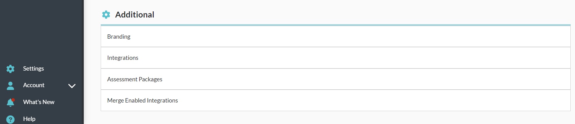The width and height of the screenshot is (575, 124).
Task: Click blank space in Assessment Packages row
Action: (339, 79)
